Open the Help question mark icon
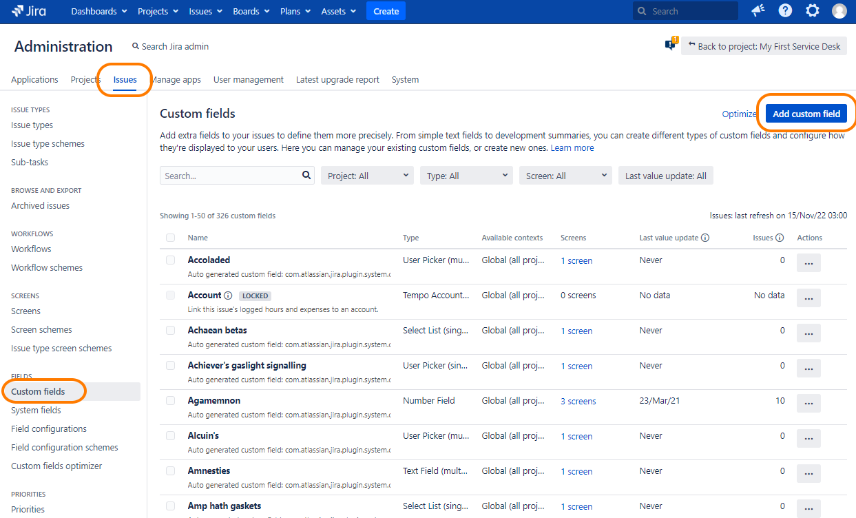Image resolution: width=856 pixels, height=518 pixels. (785, 11)
